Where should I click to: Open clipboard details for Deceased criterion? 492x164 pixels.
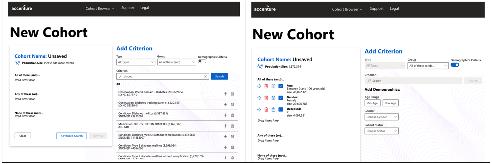(273, 110)
